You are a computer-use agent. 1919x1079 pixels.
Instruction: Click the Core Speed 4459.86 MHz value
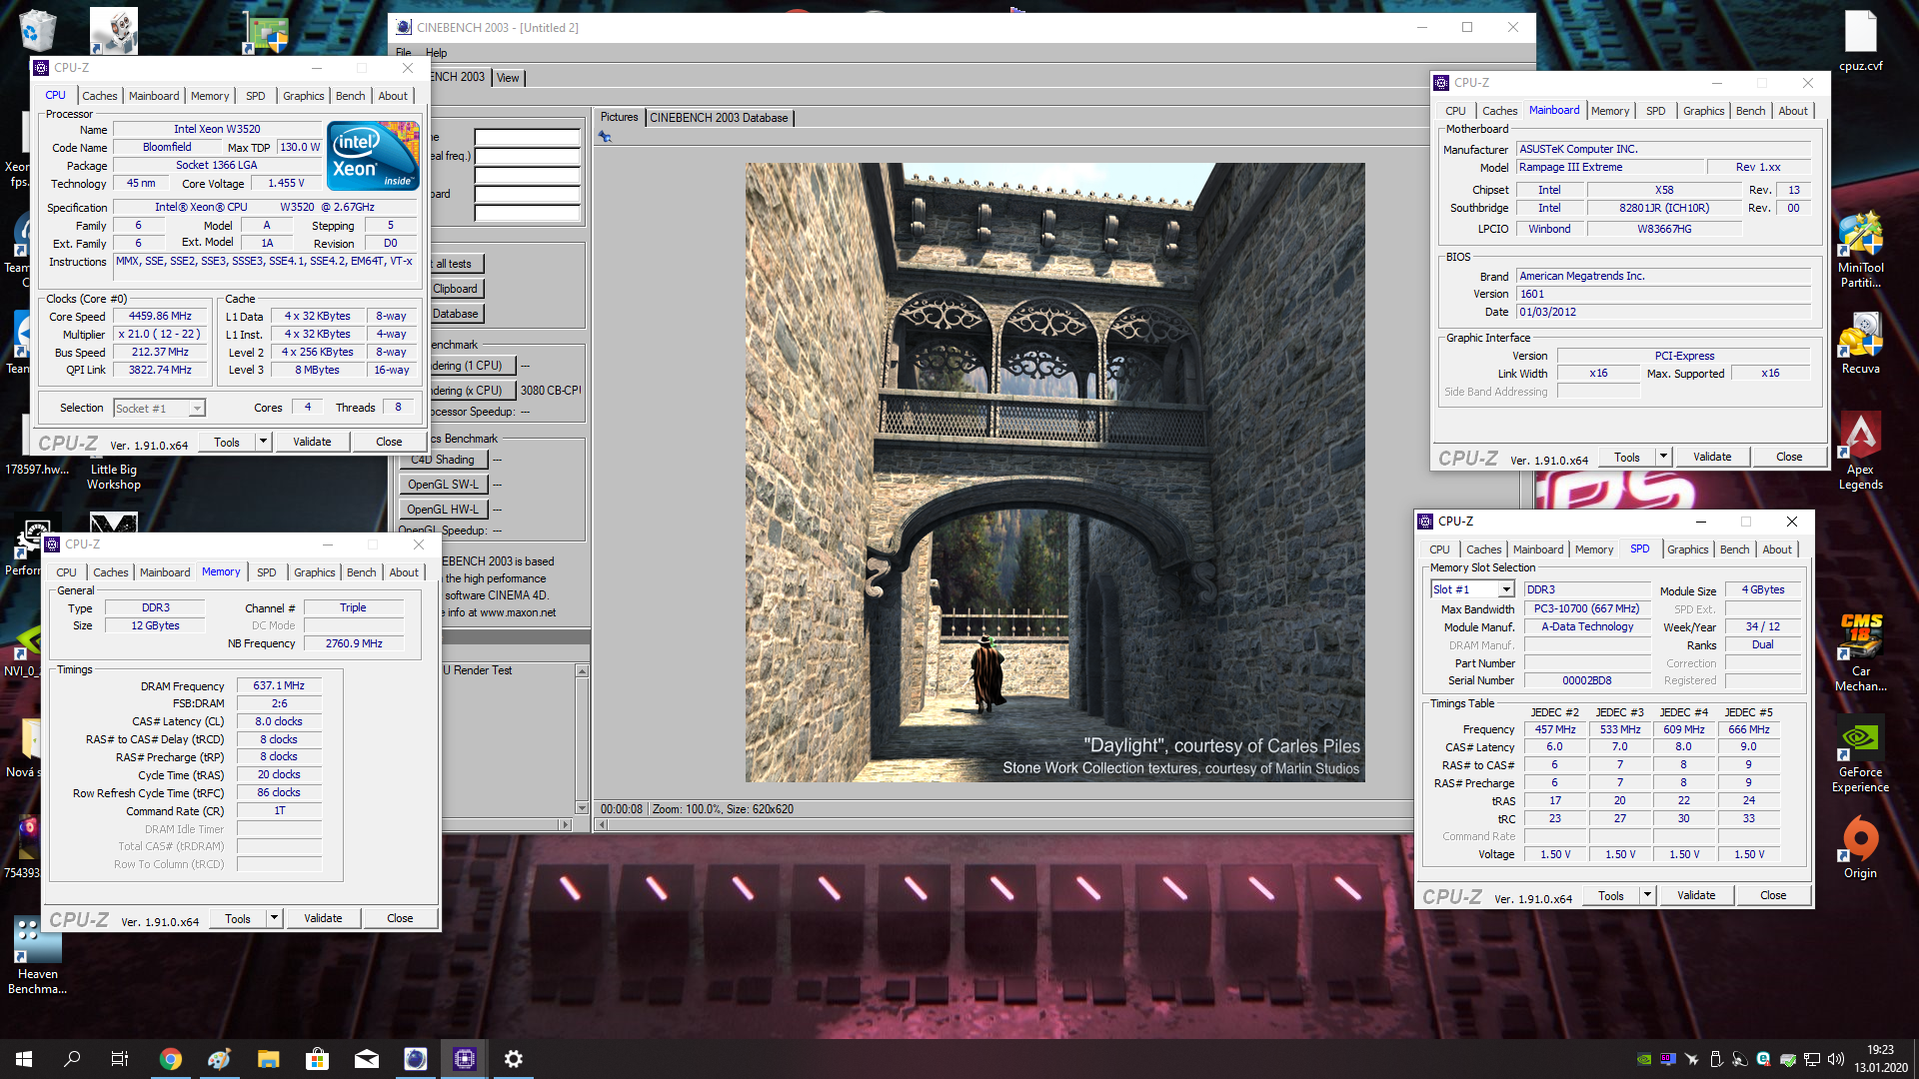tap(160, 316)
